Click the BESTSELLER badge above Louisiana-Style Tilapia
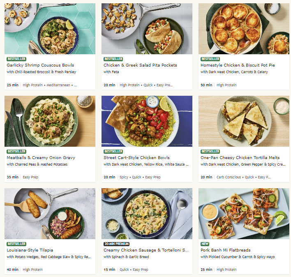The height and width of the screenshot is (277, 291). click(16, 244)
